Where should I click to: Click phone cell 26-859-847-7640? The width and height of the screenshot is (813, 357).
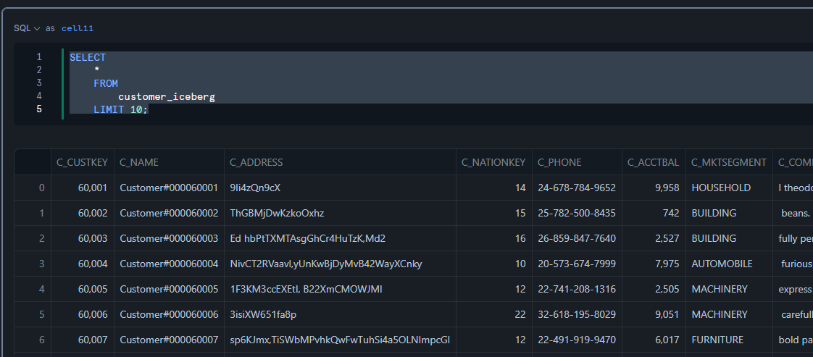pos(577,238)
